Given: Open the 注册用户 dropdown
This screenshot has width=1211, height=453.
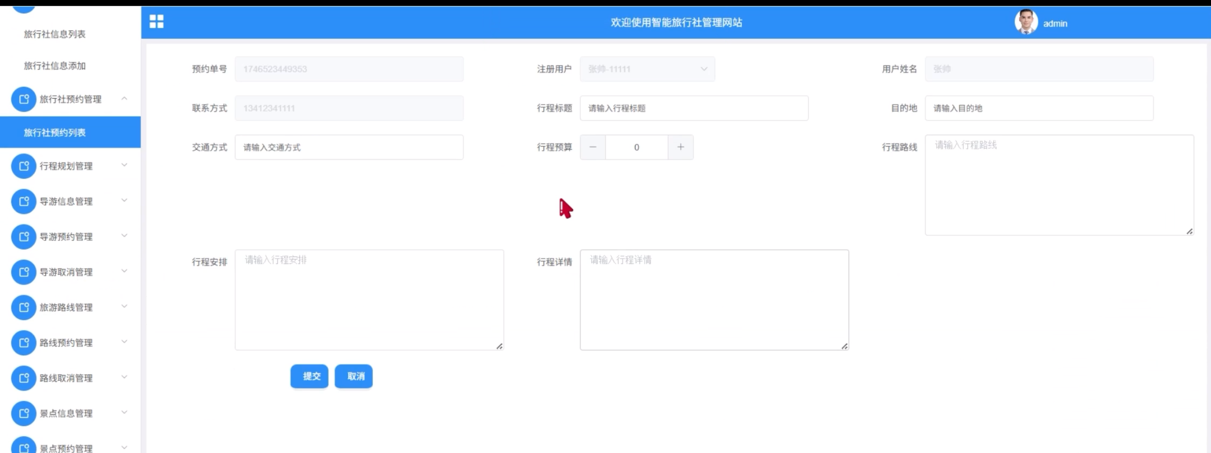Looking at the screenshot, I should pos(647,69).
